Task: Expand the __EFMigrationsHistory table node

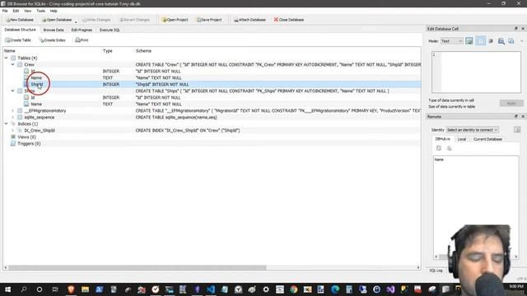Action: point(13,110)
